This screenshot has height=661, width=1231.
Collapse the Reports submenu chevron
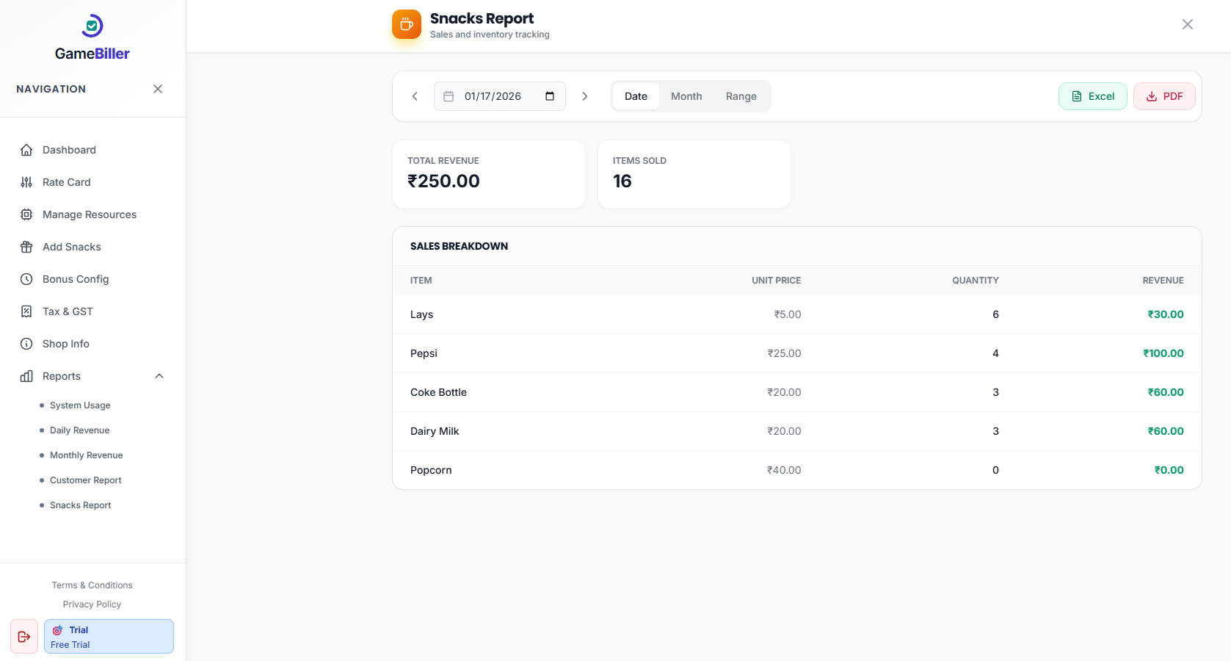[159, 376]
